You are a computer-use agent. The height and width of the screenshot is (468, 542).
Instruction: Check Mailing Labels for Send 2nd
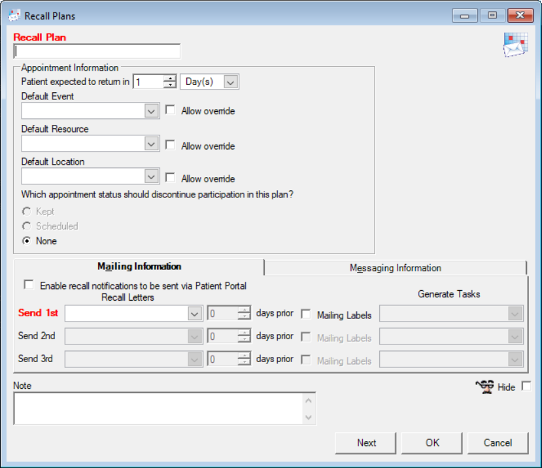tap(305, 337)
